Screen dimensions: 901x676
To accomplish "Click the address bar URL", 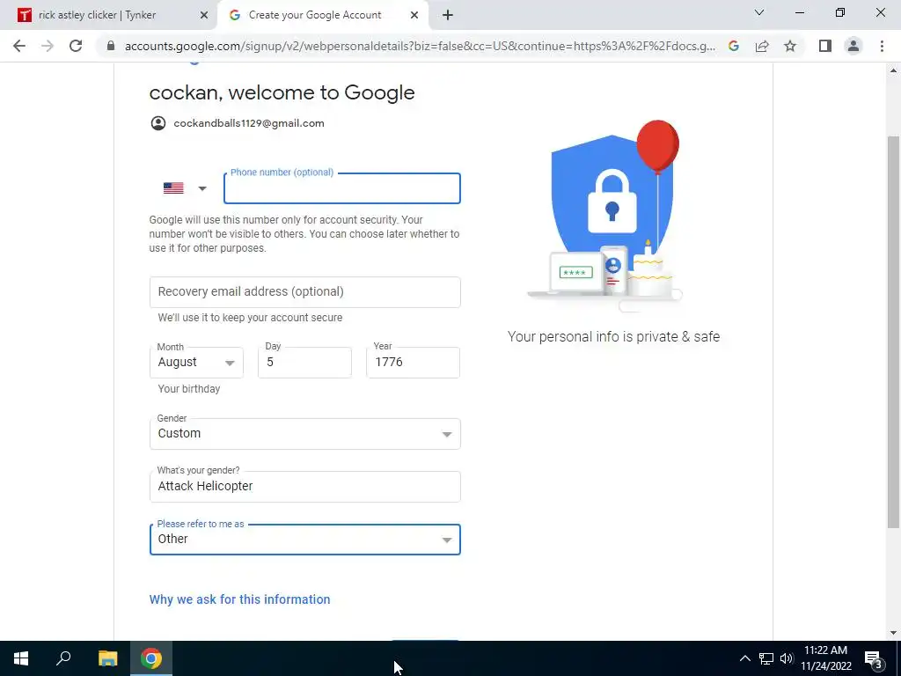I will click(x=420, y=46).
